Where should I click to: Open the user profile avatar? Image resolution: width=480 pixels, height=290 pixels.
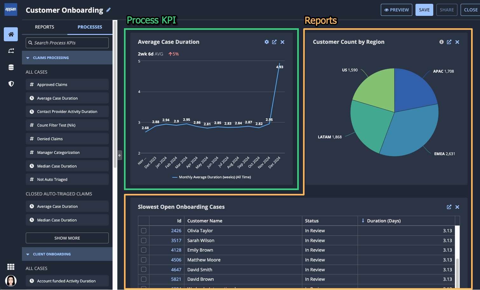coord(11,281)
